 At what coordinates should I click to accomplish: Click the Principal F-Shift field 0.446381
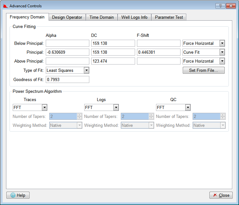[159, 52]
